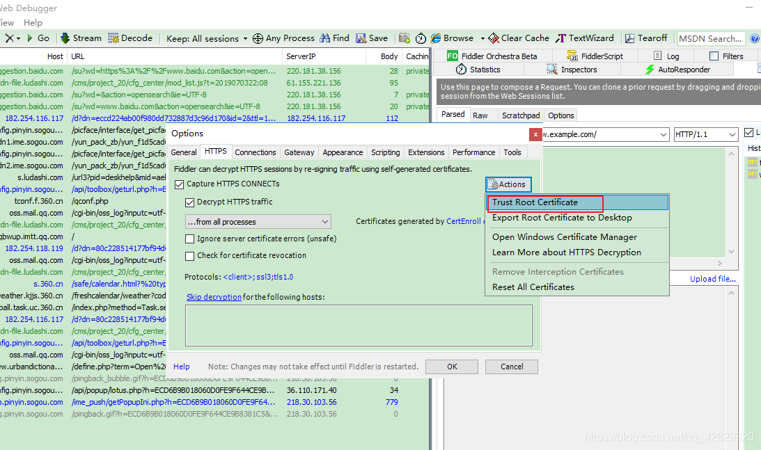Click the protocols link client ssl3 tls1.0
This screenshot has height=450, width=761.
[258, 277]
